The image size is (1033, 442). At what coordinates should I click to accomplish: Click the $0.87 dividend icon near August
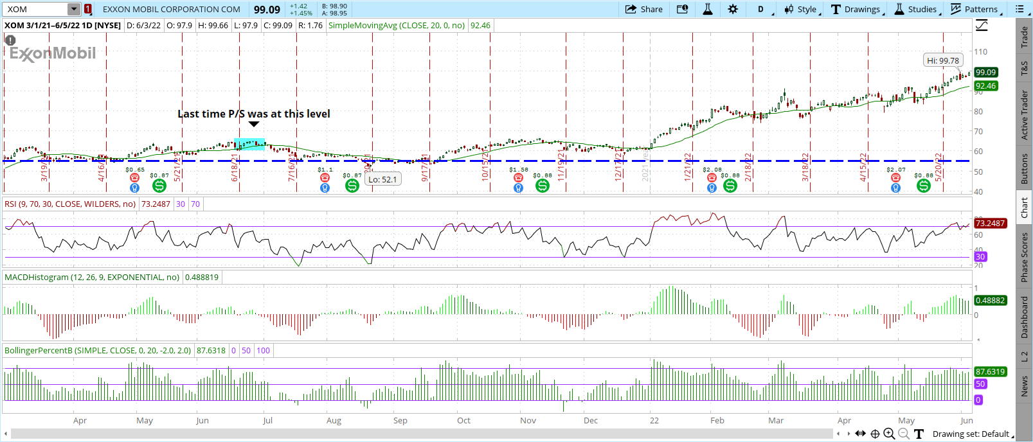(x=352, y=186)
